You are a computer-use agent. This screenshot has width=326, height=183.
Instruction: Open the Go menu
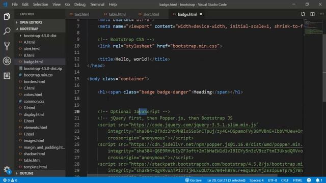tap(67, 5)
